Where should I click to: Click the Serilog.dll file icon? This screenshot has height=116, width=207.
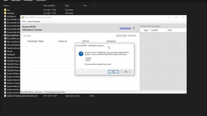pos(5,54)
